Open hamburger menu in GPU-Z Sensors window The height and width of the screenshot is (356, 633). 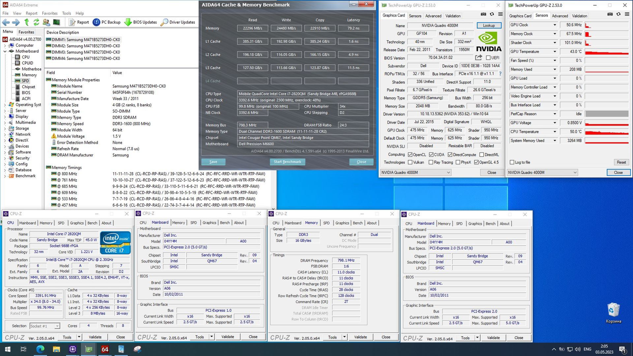click(627, 14)
